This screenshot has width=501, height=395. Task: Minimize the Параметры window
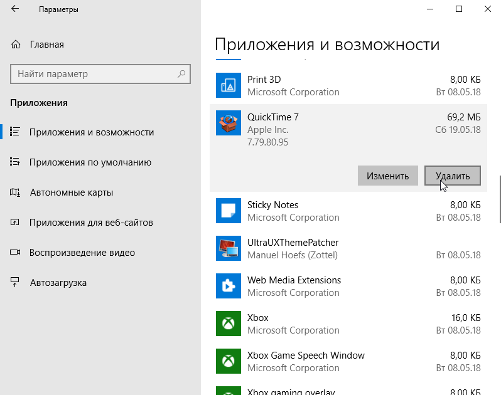[430, 9]
